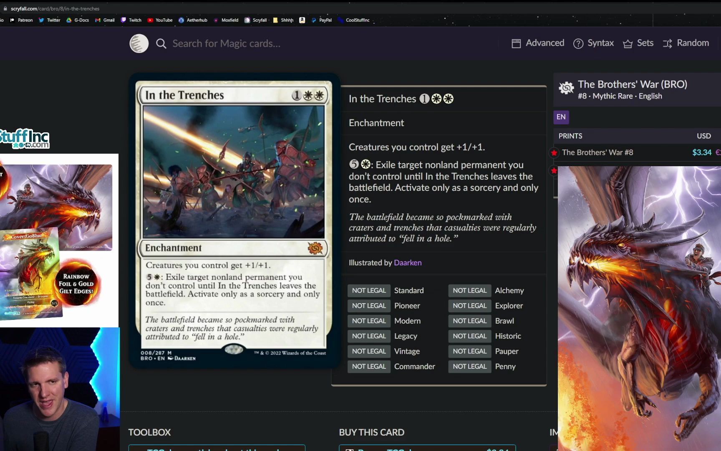The image size is (721, 451).
Task: Click the Sets icon
Action: tap(628, 43)
